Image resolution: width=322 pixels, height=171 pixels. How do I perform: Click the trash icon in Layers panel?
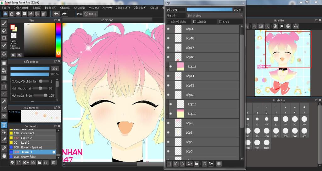[219, 164]
